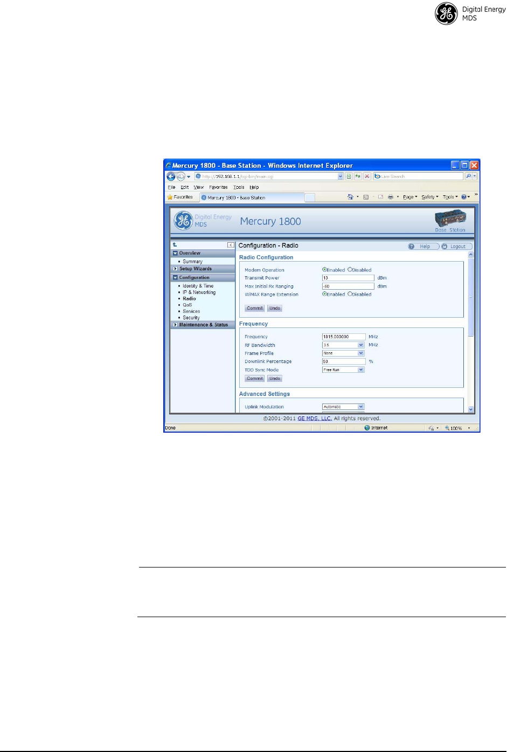Image resolution: width=507 pixels, height=752 pixels.
Task: Click the Max Initial Rx Ranging field
Action: (x=348, y=286)
